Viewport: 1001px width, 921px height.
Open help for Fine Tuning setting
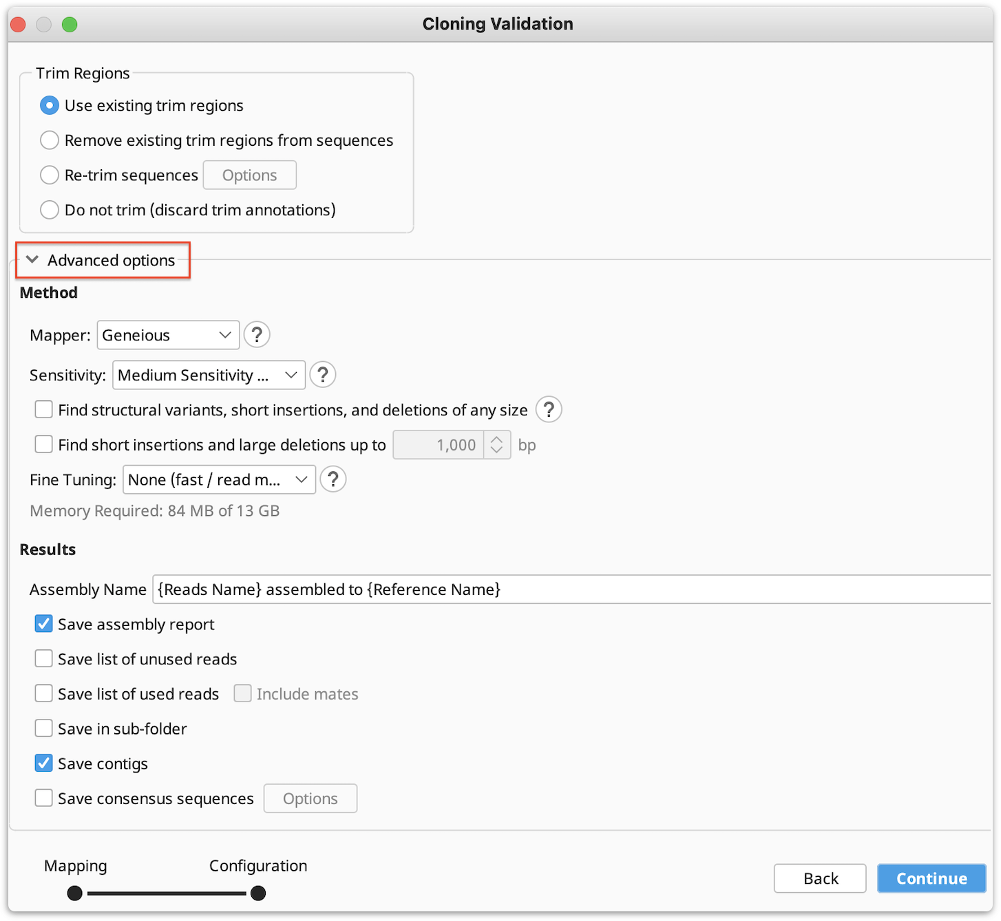click(333, 479)
